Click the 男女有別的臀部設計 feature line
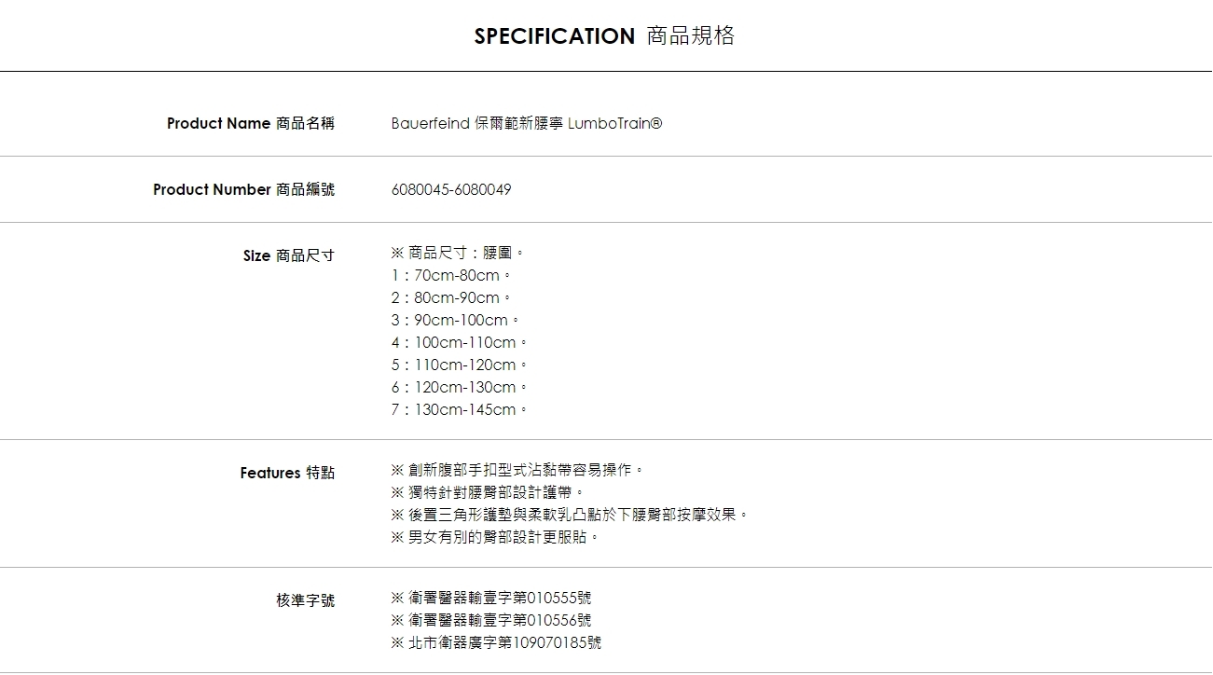1213x675 pixels. tap(494, 537)
